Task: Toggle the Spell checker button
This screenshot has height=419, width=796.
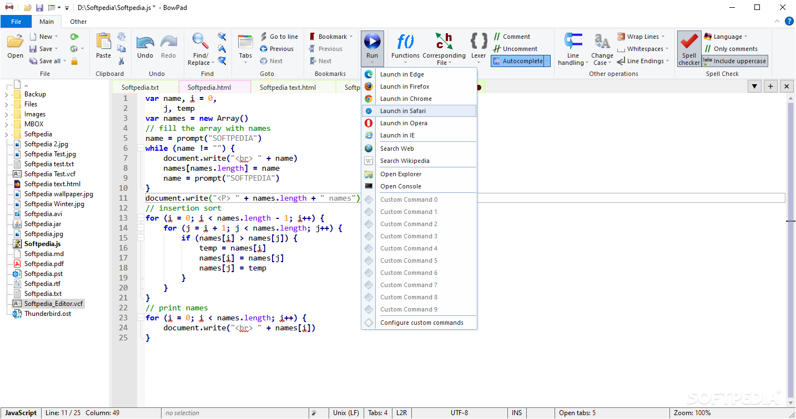Action: (689, 49)
